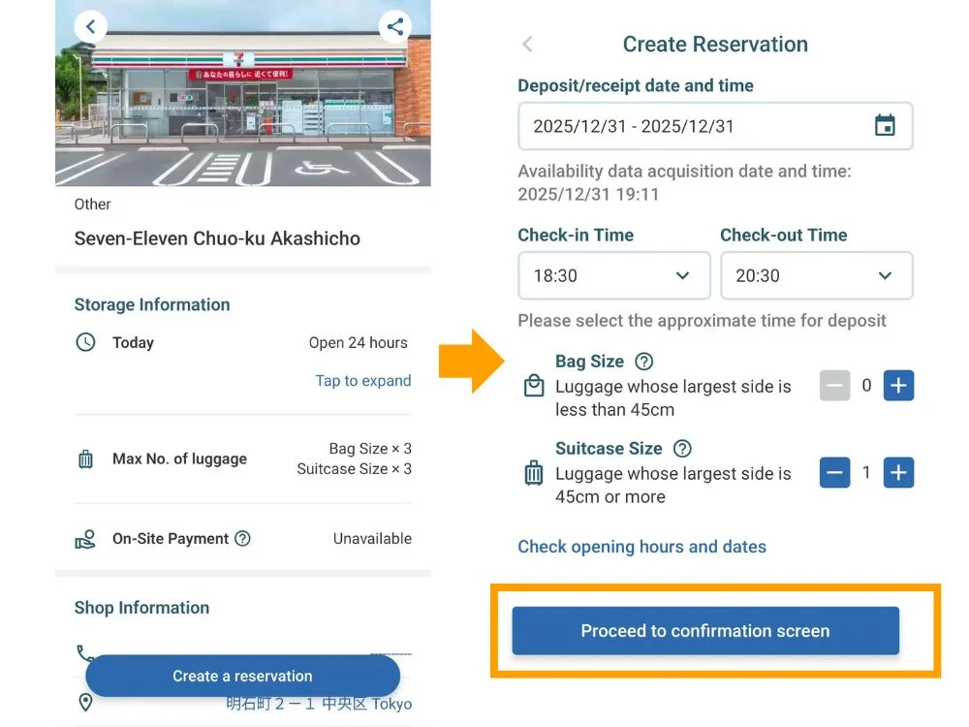This screenshot has width=969, height=727.
Task: Go back from Create Reservation screen
Action: [x=527, y=45]
